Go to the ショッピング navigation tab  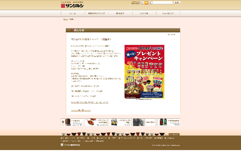(x=168, y=13)
